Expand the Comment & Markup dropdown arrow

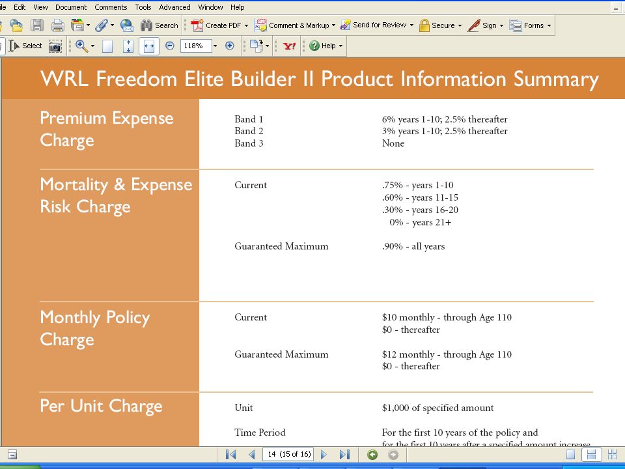click(x=333, y=25)
